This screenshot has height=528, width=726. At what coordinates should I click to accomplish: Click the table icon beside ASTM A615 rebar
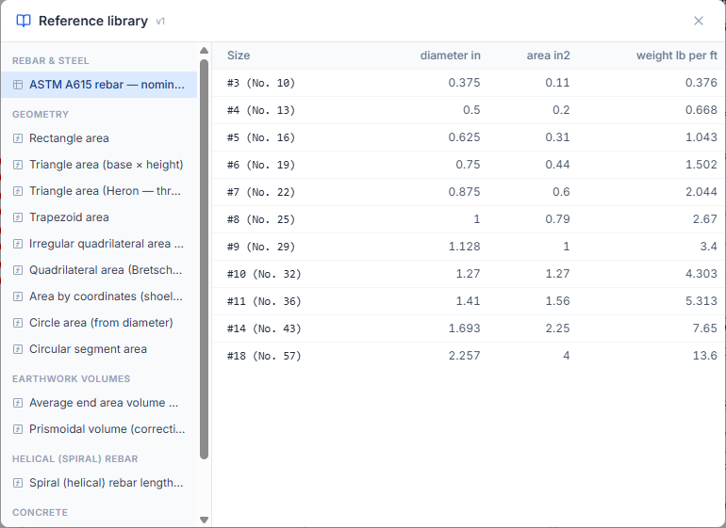point(18,85)
